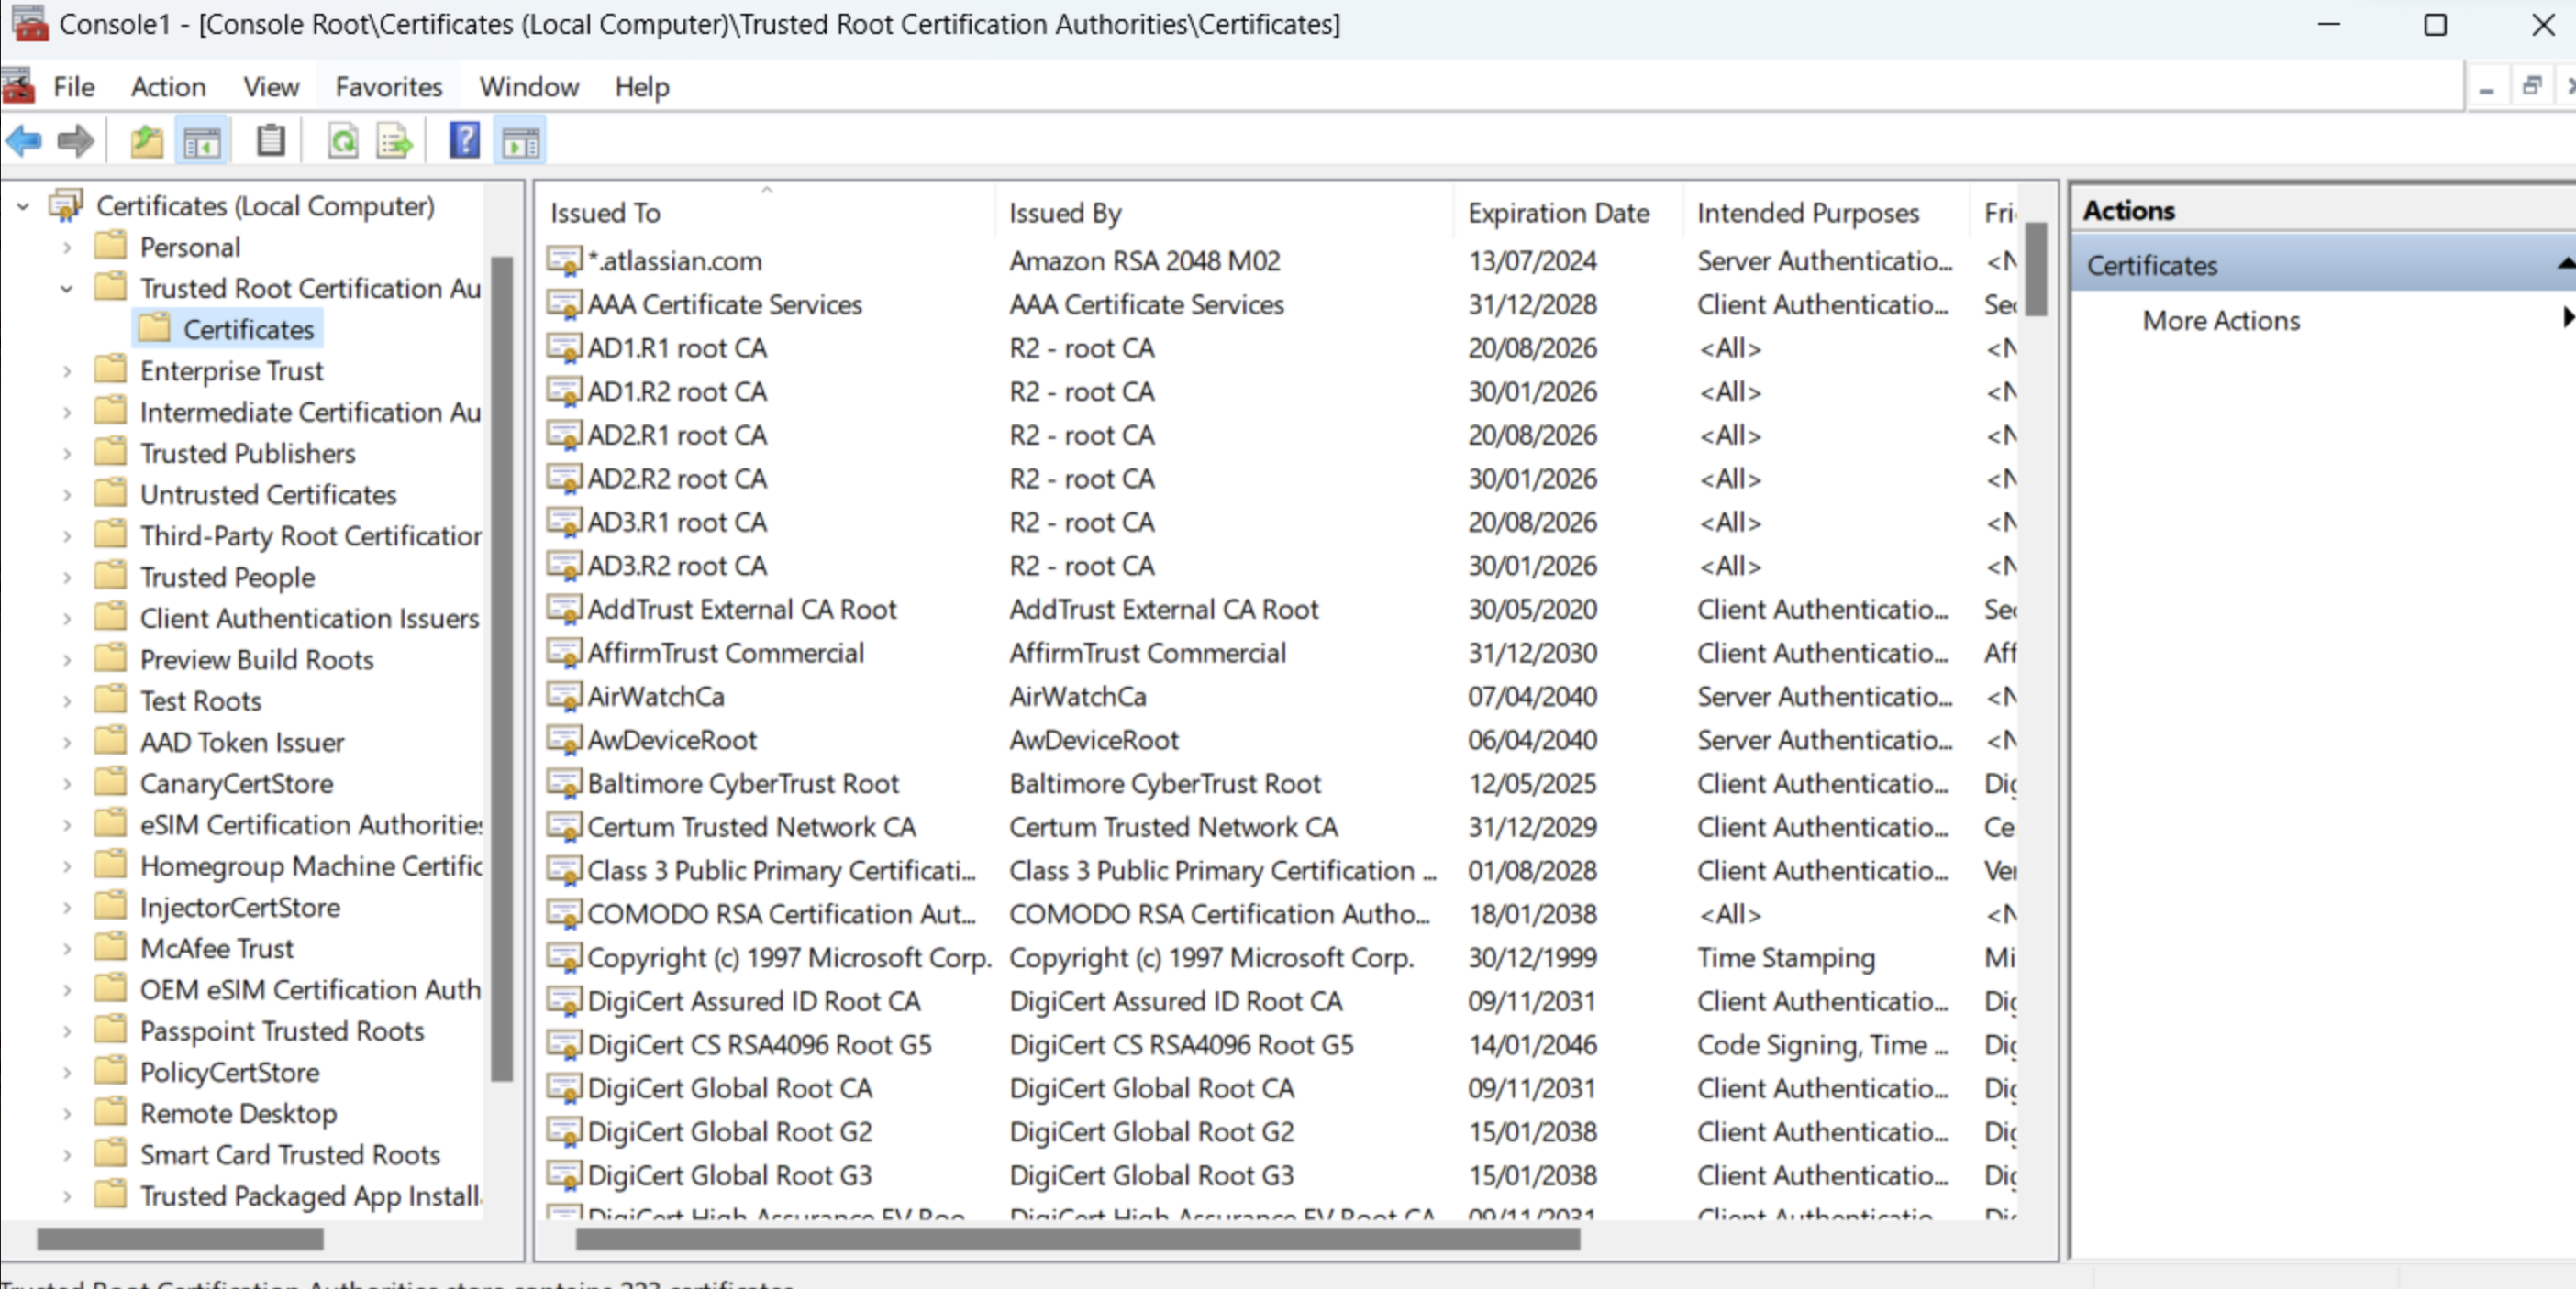Click the Issued By column header
Image resolution: width=2576 pixels, height=1289 pixels.
(x=1065, y=213)
